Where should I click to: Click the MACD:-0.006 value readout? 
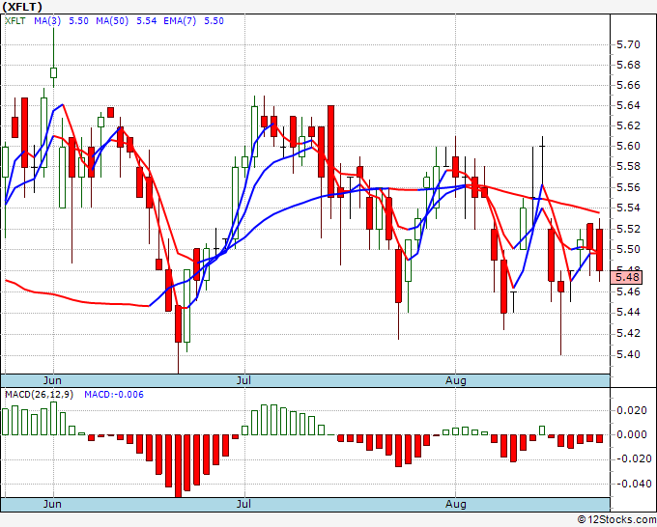(x=114, y=395)
